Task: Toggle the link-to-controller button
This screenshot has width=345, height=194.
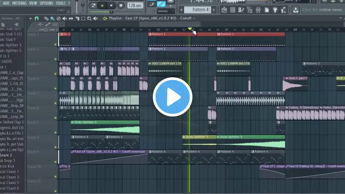Action: (161, 4)
